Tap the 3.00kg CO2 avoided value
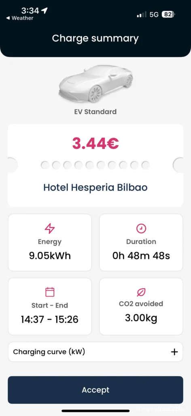191x416 pixels. [x=141, y=318]
